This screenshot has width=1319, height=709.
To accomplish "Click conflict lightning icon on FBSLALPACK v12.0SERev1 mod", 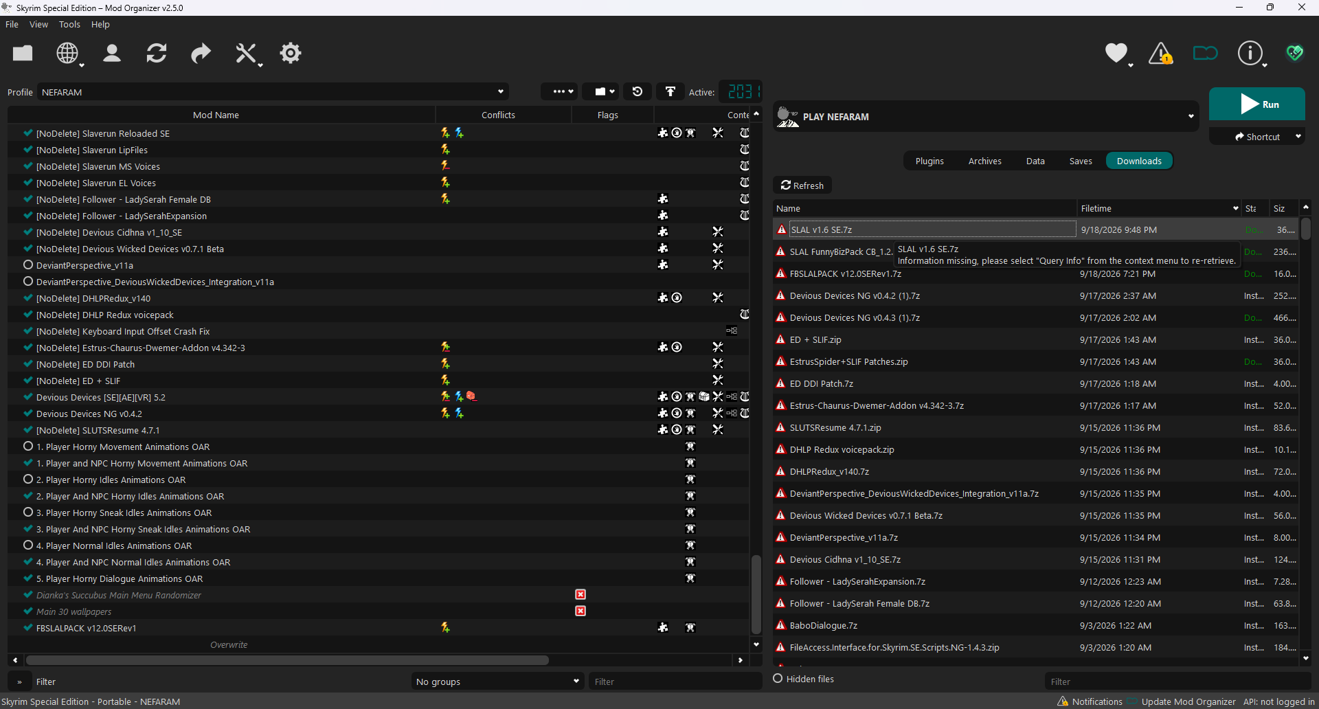I will tap(445, 627).
